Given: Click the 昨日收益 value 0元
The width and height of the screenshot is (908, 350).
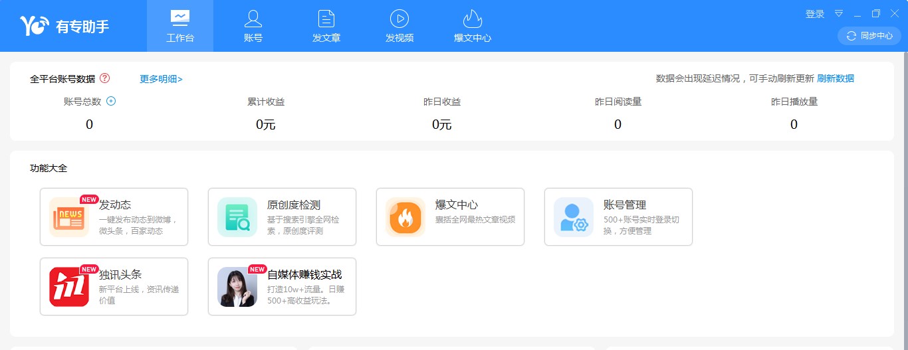Looking at the screenshot, I should coord(442,124).
